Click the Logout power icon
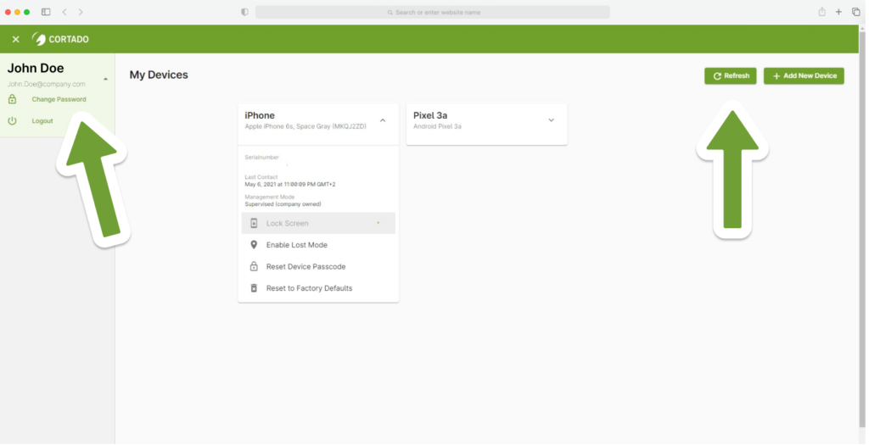This screenshot has height=445, width=869. pyautogui.click(x=12, y=120)
